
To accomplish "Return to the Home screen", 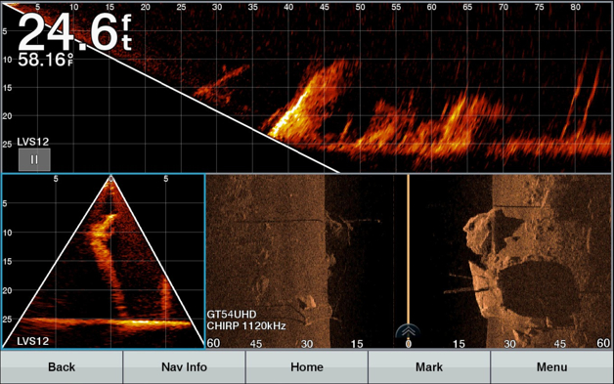I will click(307, 367).
